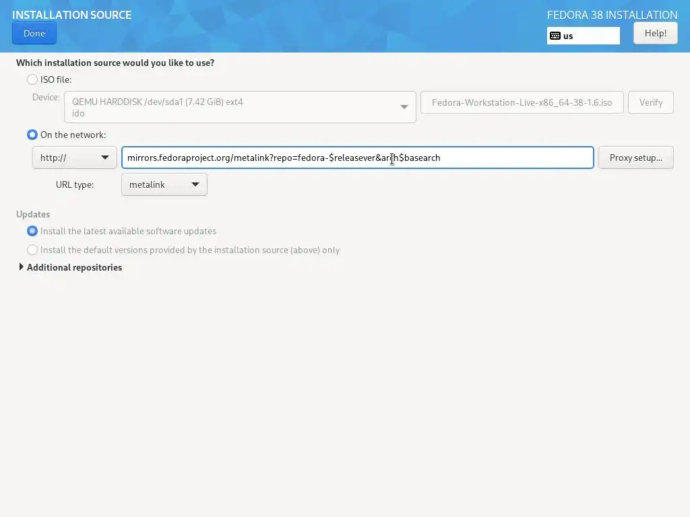The height and width of the screenshot is (517, 690).
Task: Open the us keyboard layout indicator
Action: (583, 36)
